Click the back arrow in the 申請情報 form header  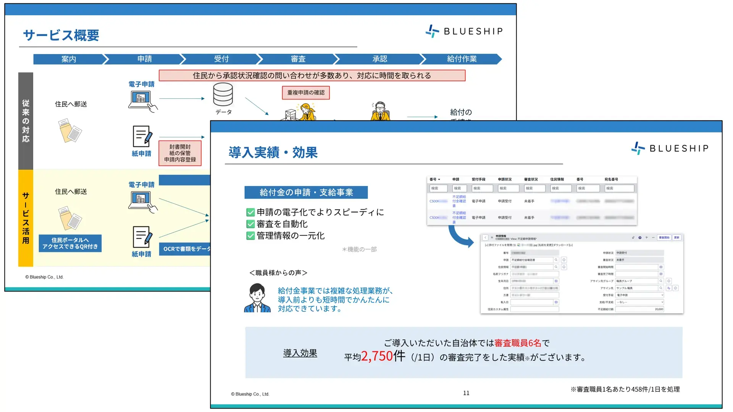(485, 237)
